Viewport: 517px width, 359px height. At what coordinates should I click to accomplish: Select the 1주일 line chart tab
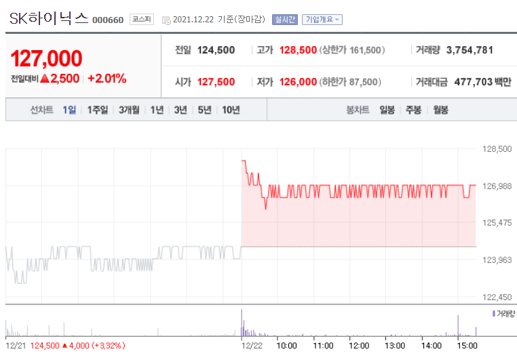[x=97, y=110]
